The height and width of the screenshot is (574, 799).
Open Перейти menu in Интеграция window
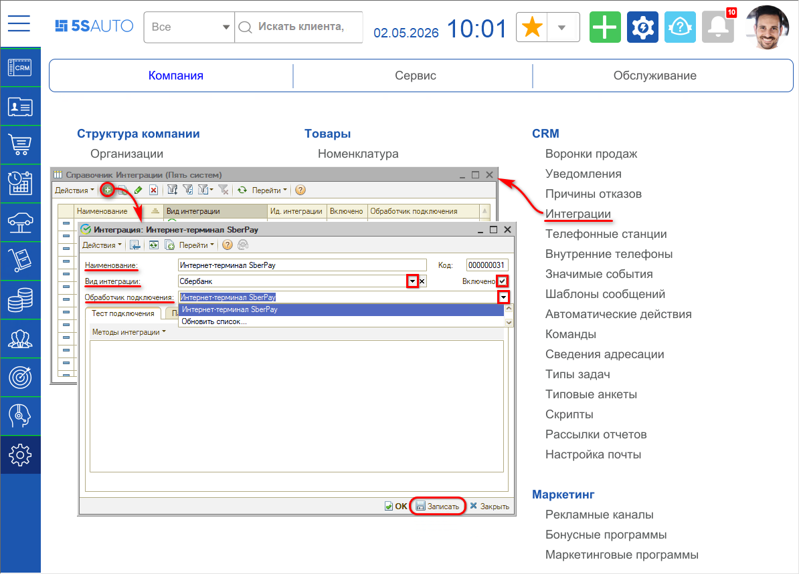click(x=196, y=245)
